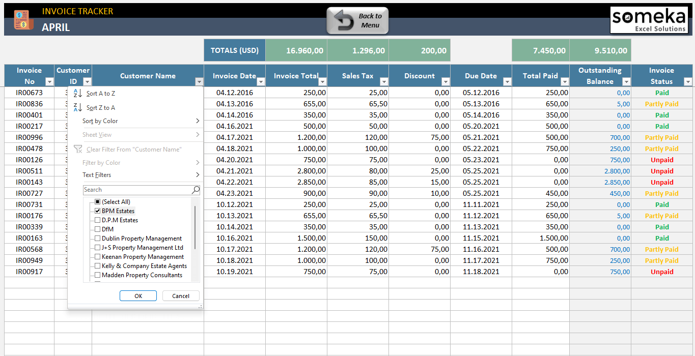
Task: Open the Customer ID filter dropdown
Action: [87, 82]
